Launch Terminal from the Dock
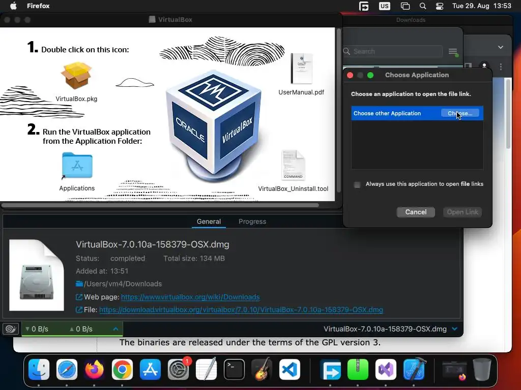Viewport: 521px width, 390px height. tap(234, 369)
